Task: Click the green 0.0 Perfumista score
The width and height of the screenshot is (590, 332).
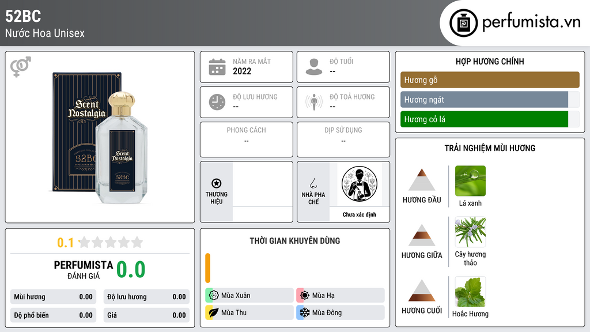Action: (131, 269)
